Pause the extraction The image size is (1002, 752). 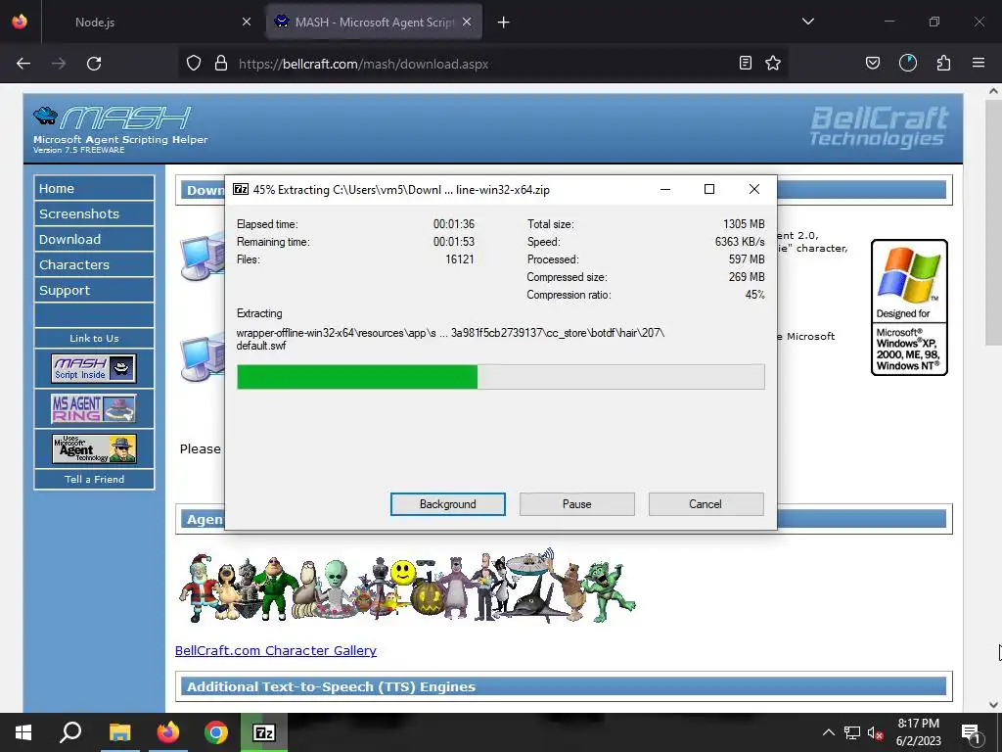click(577, 504)
